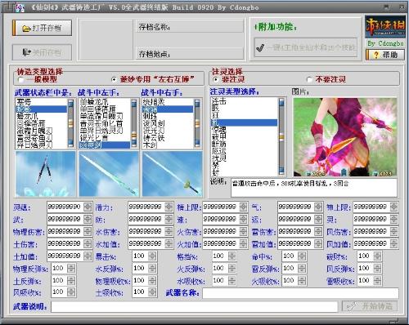The height and width of the screenshot is (325, 409).
Task: Click the 雷加值 value input field
Action: click(x=296, y=243)
